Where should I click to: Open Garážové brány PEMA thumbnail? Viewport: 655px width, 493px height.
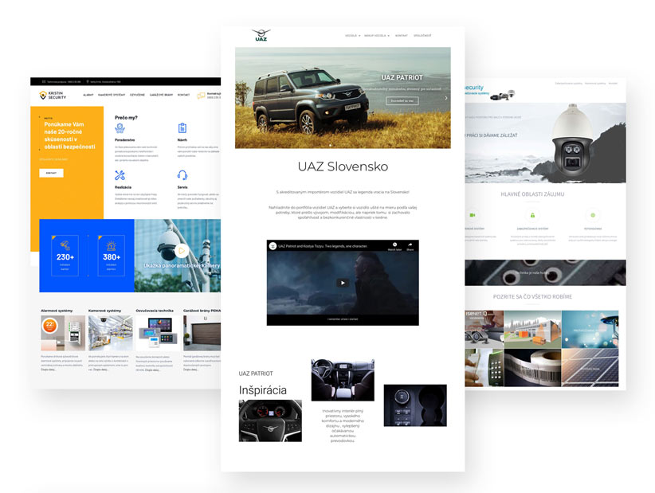202,333
